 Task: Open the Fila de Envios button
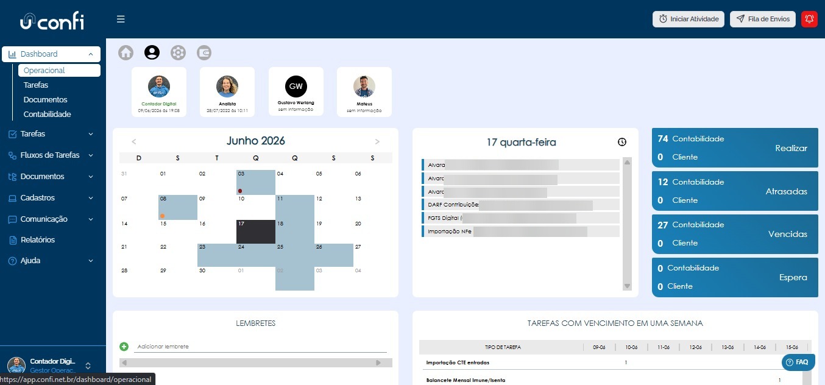pos(763,19)
